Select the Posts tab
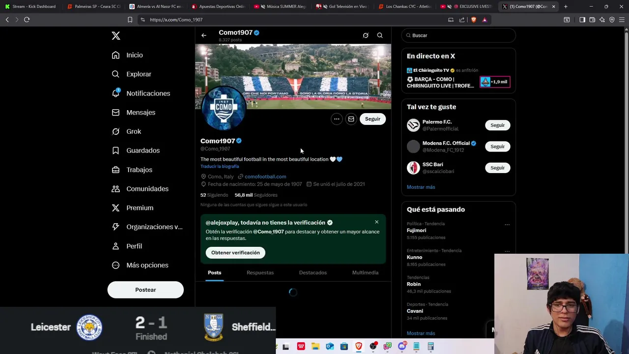 (x=214, y=273)
